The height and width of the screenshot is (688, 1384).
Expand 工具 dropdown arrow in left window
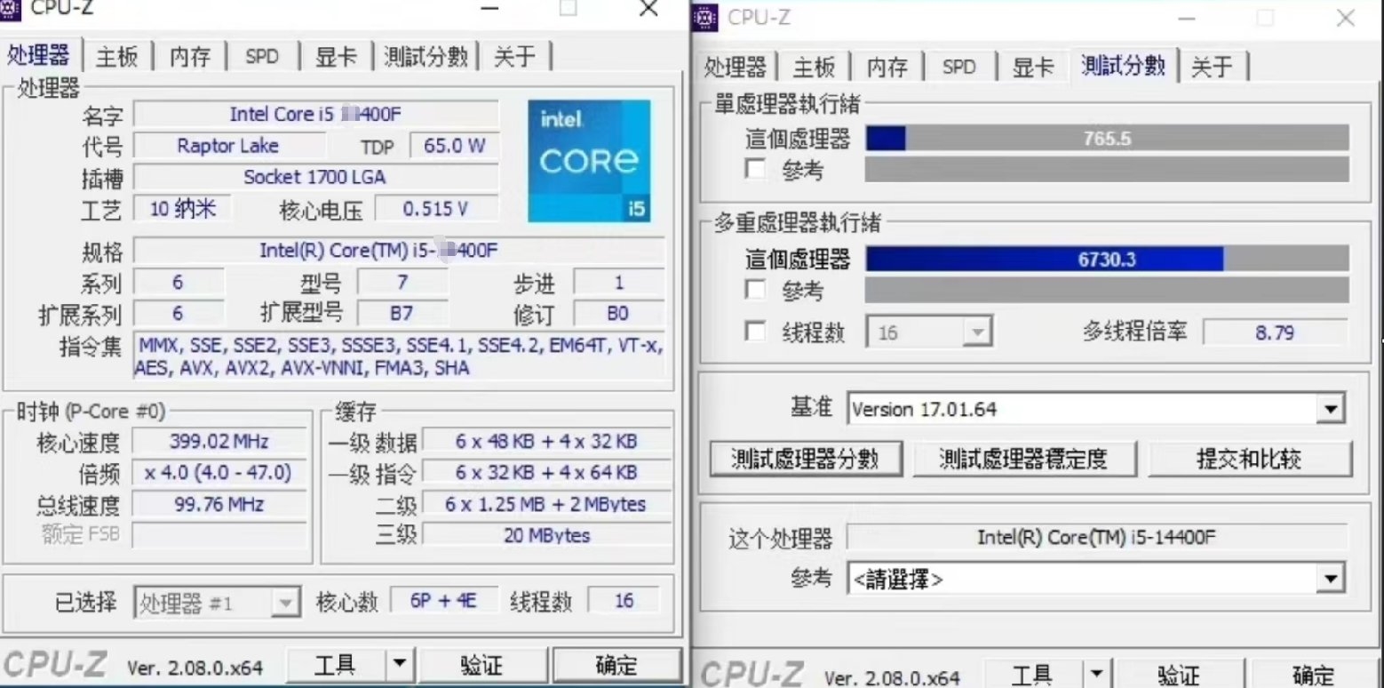pyautogui.click(x=401, y=664)
